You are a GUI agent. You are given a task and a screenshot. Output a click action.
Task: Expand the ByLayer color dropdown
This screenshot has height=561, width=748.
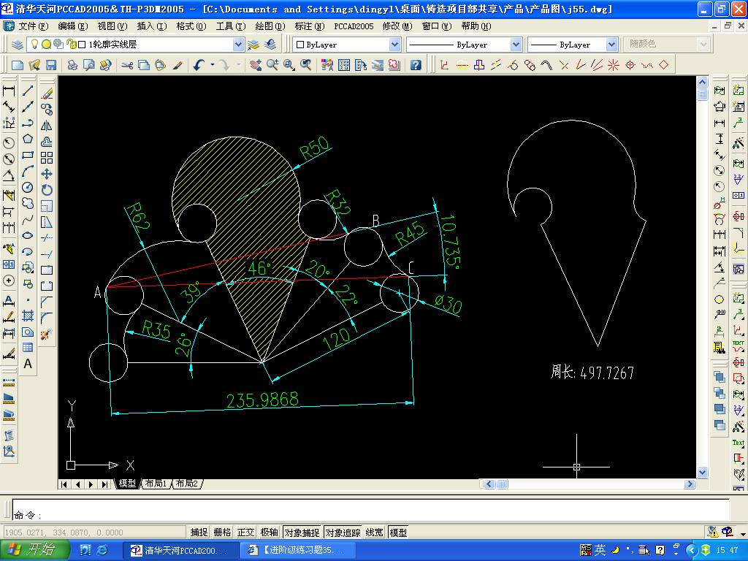(394, 45)
